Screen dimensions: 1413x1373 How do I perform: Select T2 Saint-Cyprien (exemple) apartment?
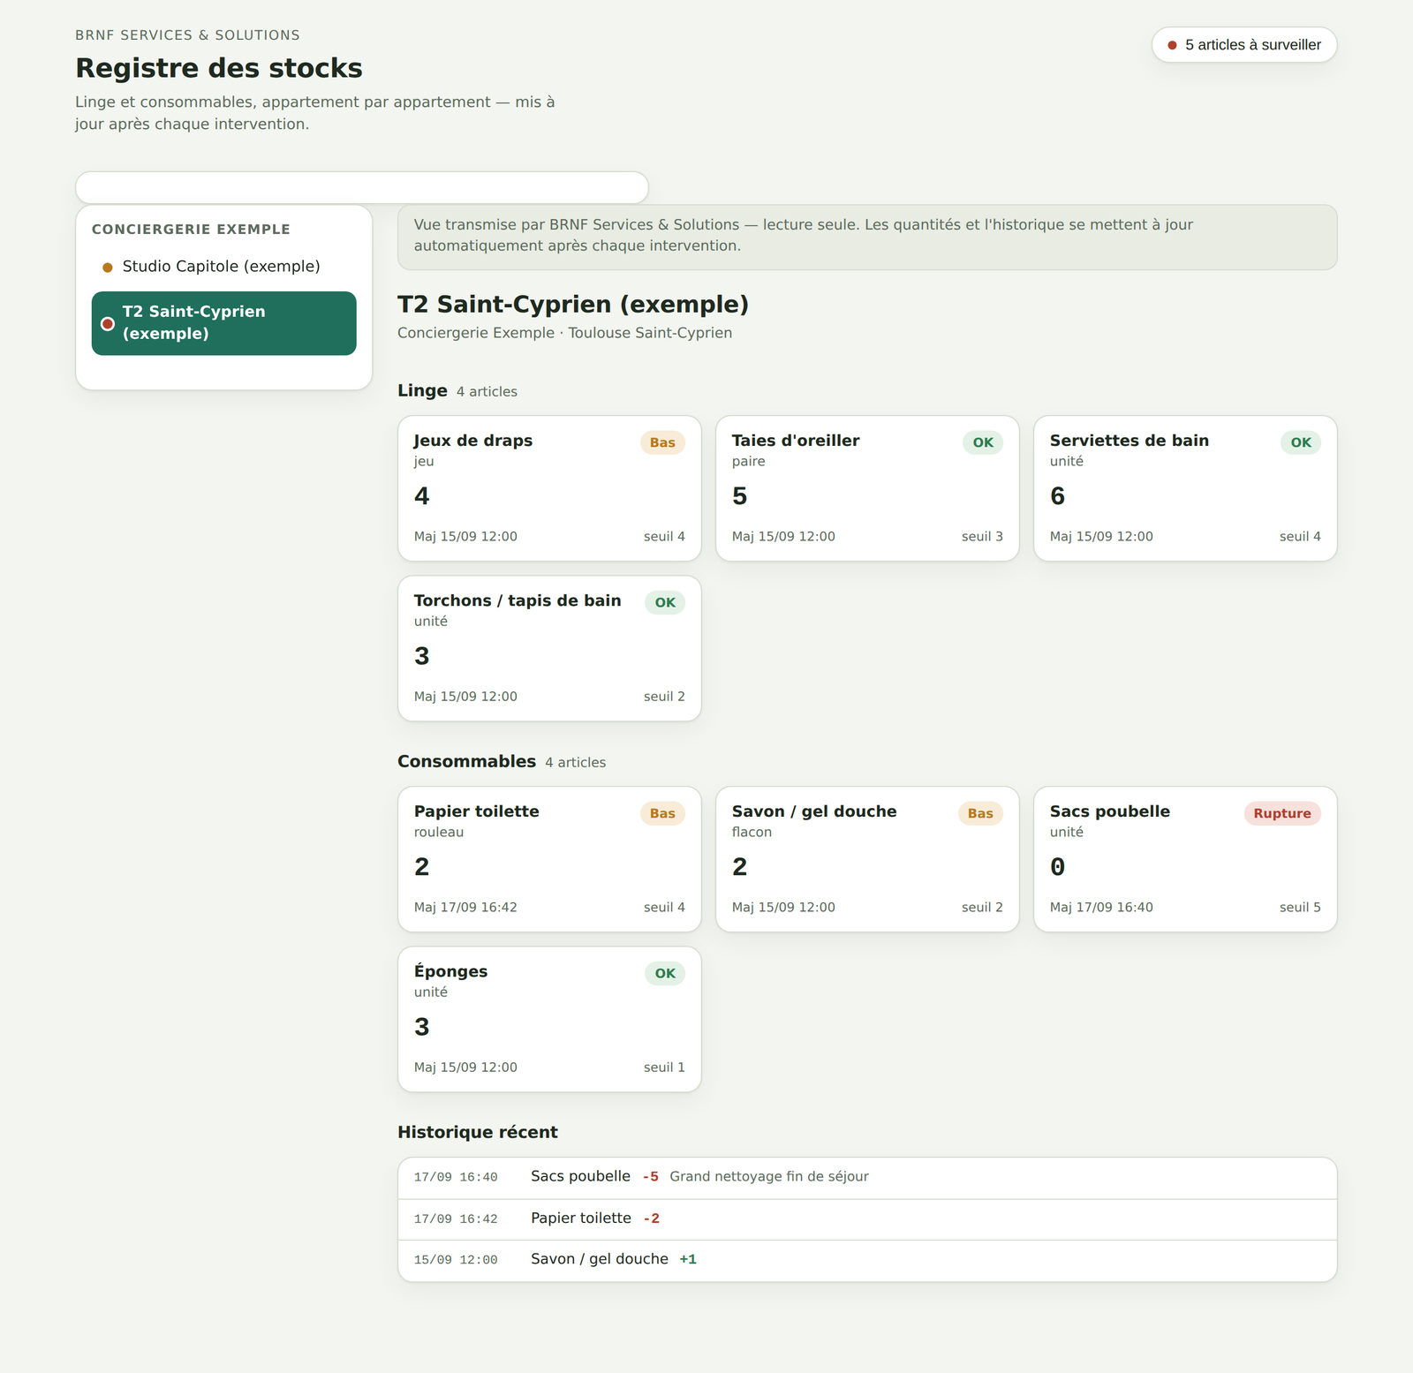pos(223,323)
